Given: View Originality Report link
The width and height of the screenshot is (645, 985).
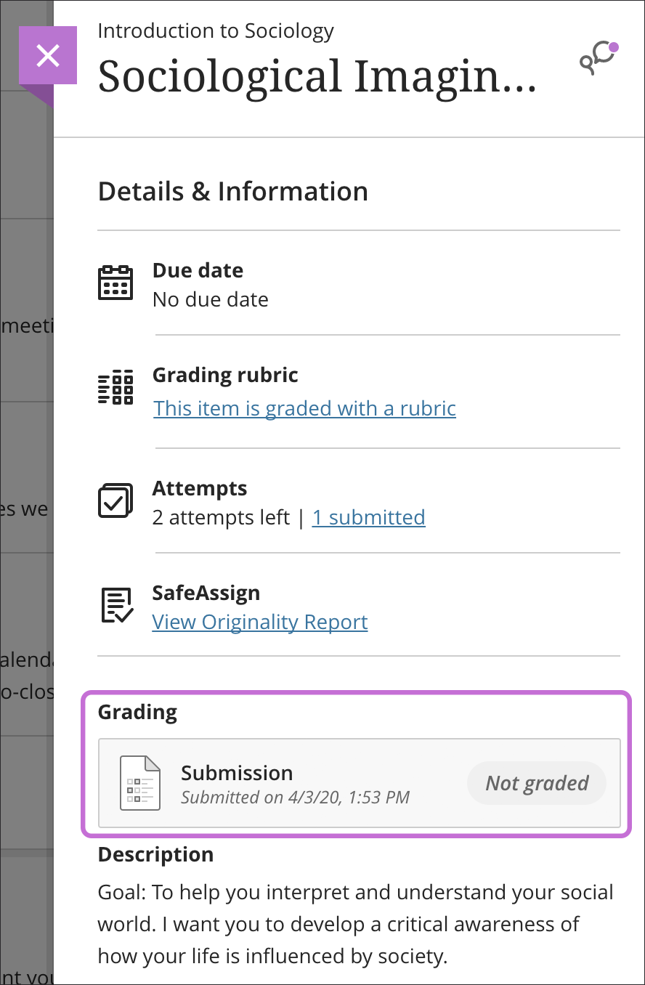Looking at the screenshot, I should pos(260,622).
